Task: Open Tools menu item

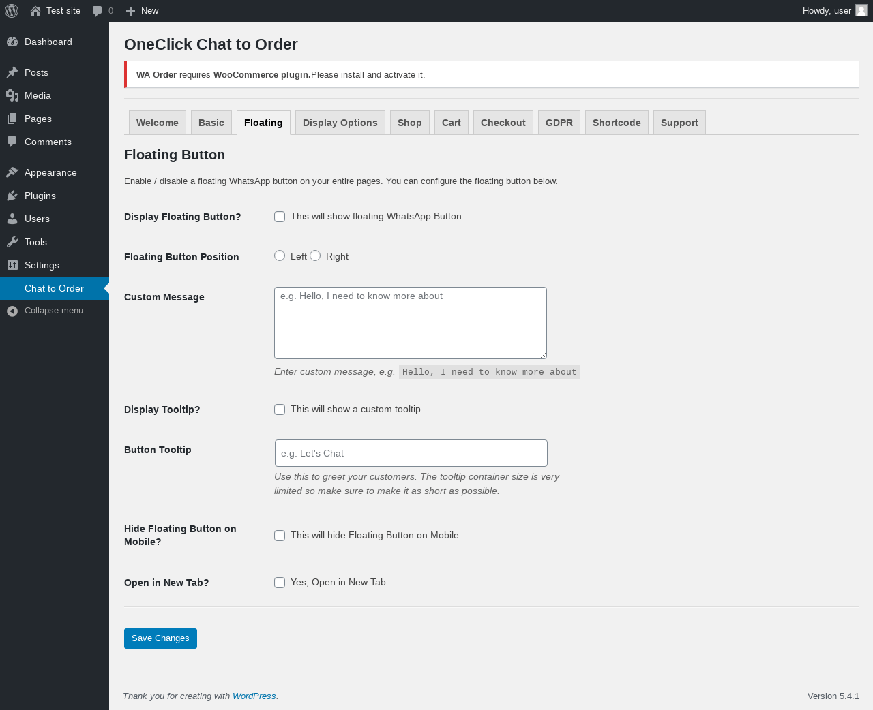Action: click(x=55, y=242)
